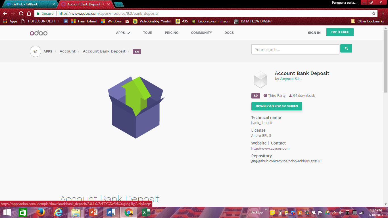The width and height of the screenshot is (388, 218).
Task: Select the Account Bank Deposit browser tab
Action: [85, 4]
